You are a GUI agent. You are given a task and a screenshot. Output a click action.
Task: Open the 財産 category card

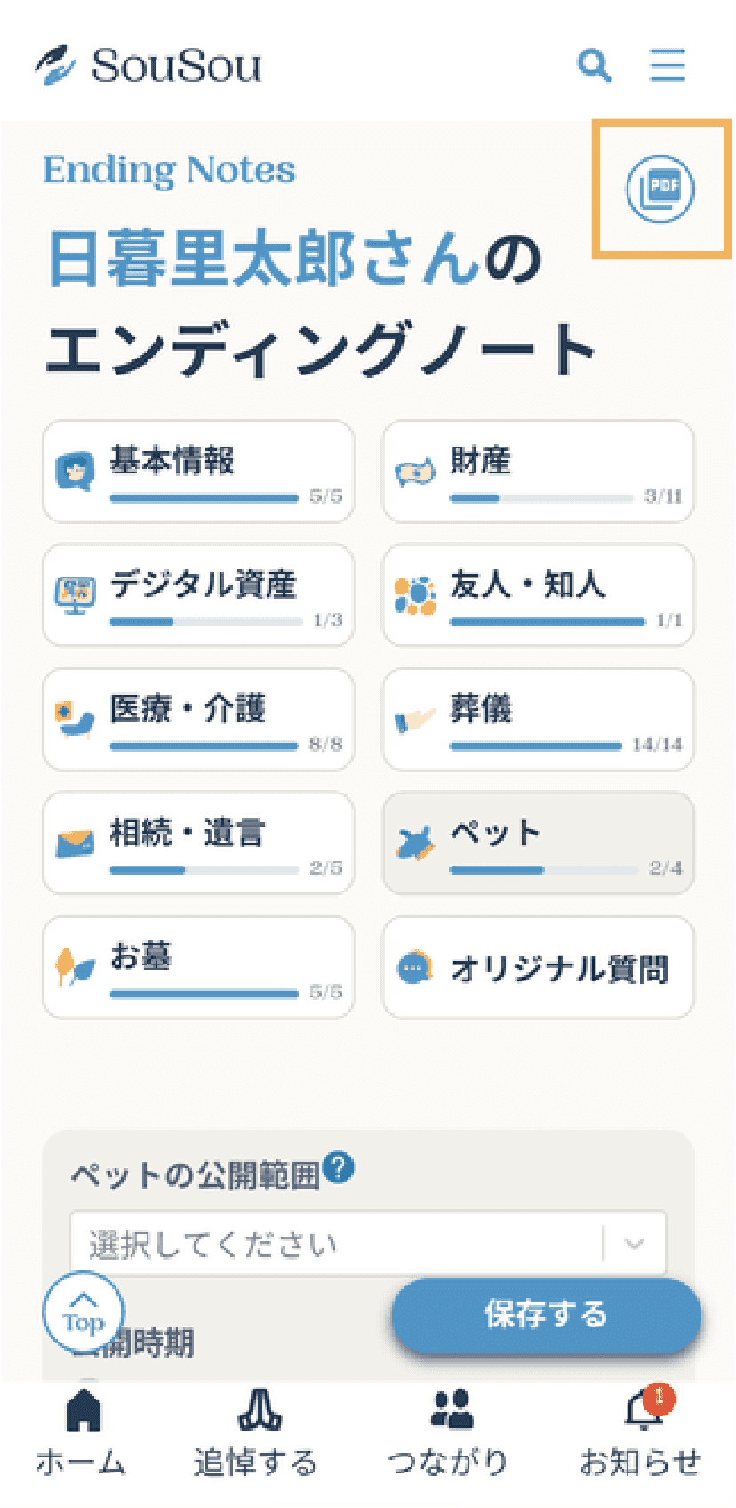point(538,472)
